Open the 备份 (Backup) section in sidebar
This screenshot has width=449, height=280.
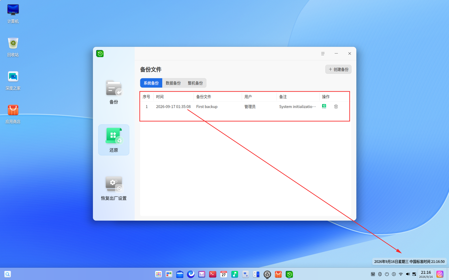click(x=114, y=92)
